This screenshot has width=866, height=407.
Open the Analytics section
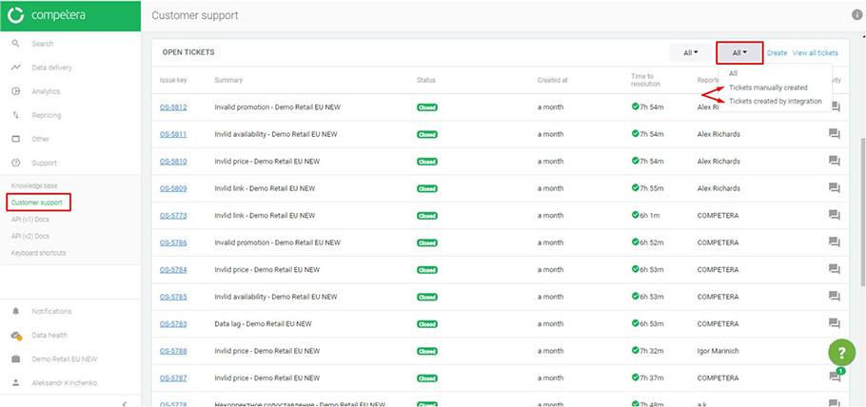[46, 91]
